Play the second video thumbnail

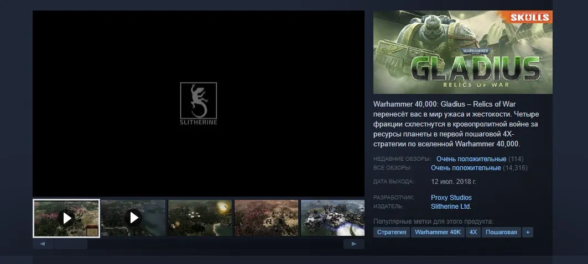coord(133,218)
